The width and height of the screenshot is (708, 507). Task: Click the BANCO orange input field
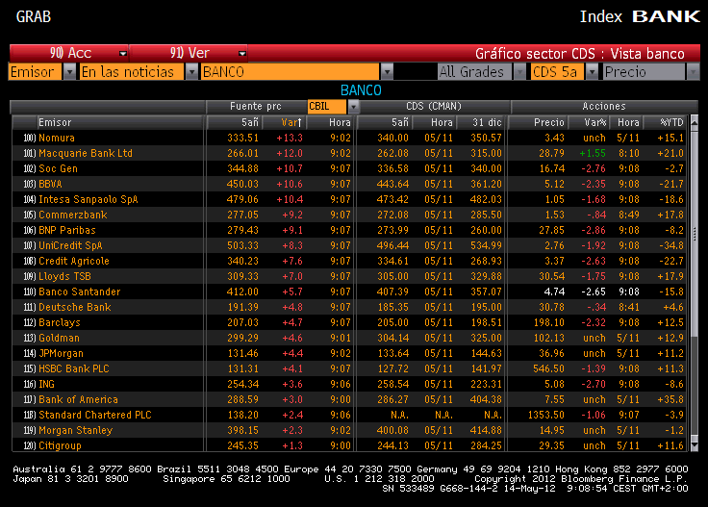pos(290,72)
